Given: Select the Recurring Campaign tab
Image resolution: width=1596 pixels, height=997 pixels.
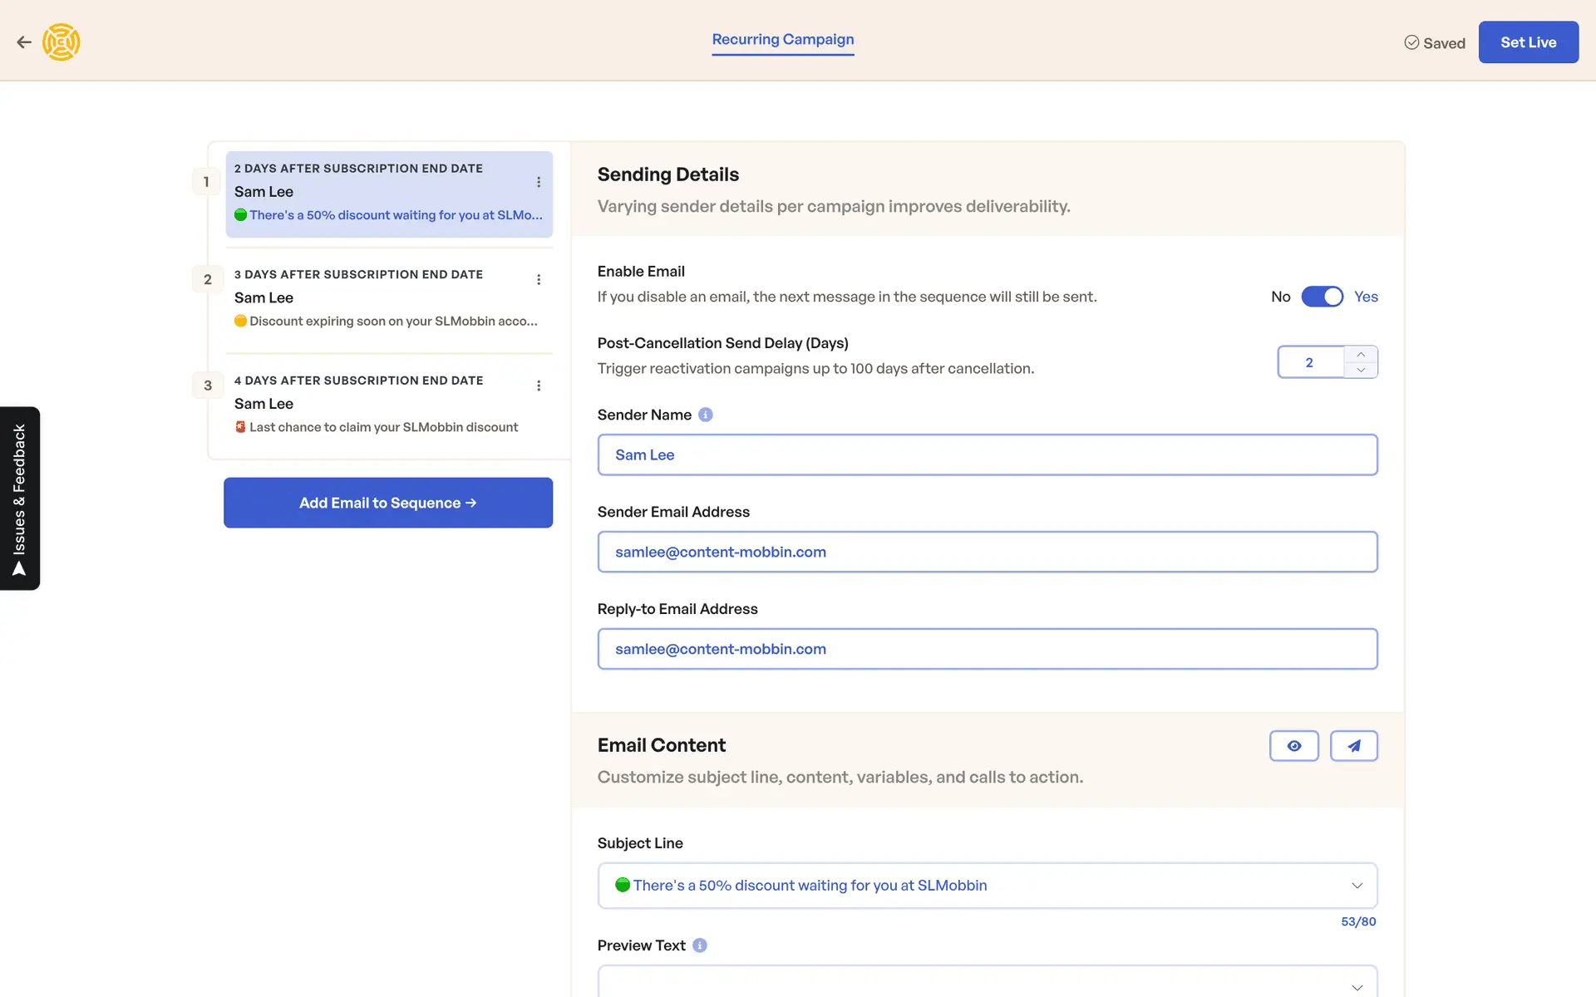Looking at the screenshot, I should (x=782, y=40).
